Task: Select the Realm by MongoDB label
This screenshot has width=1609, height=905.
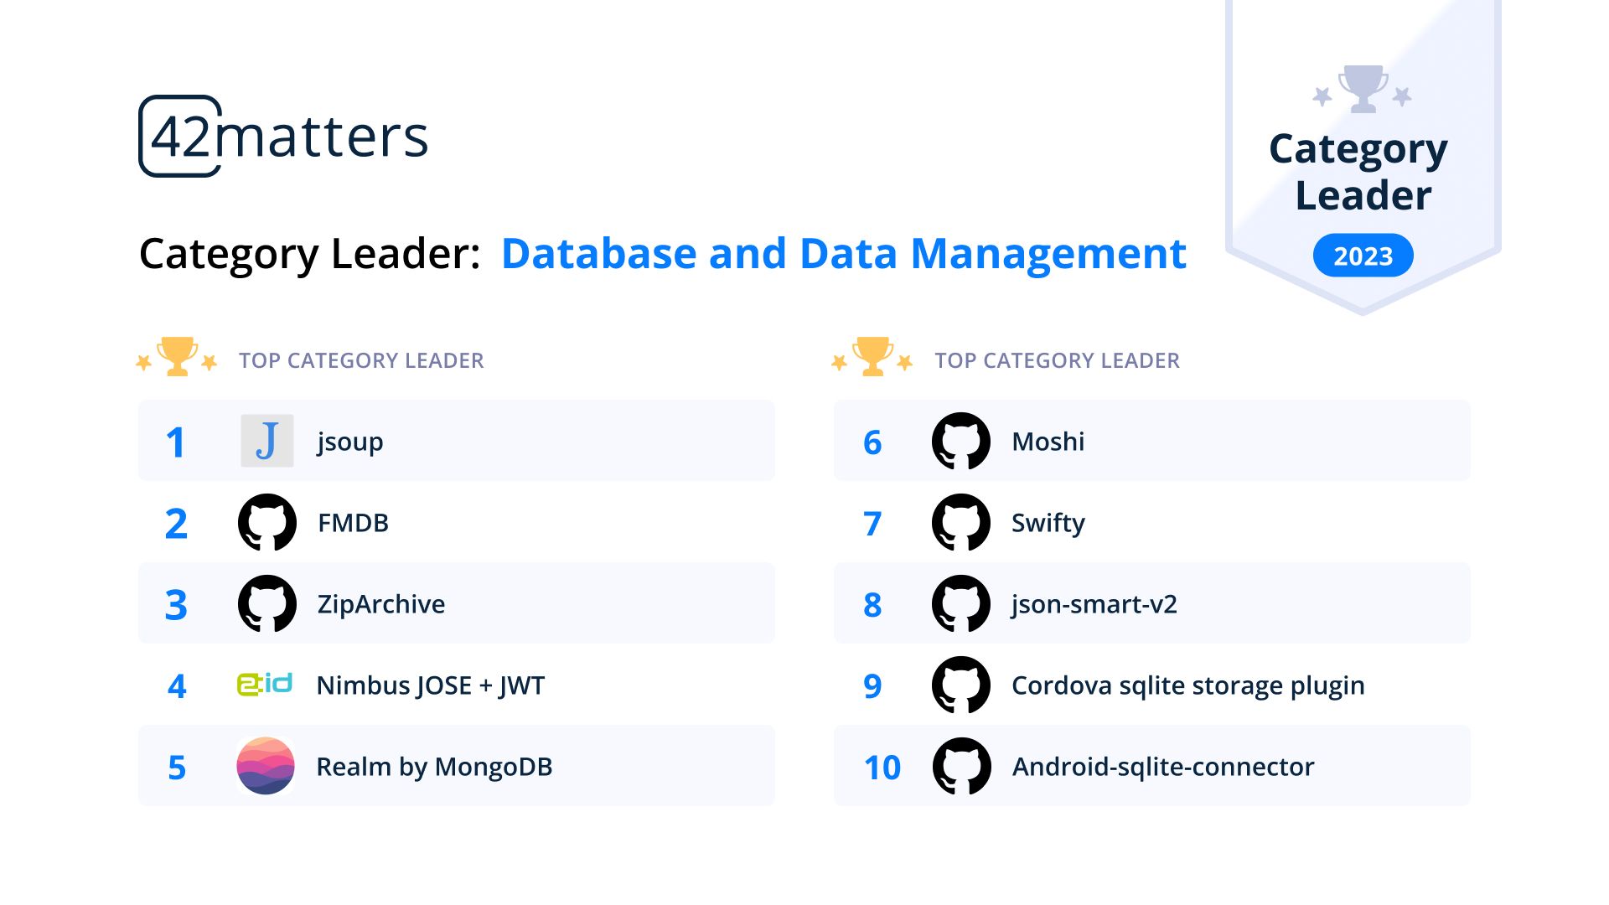Action: [434, 767]
